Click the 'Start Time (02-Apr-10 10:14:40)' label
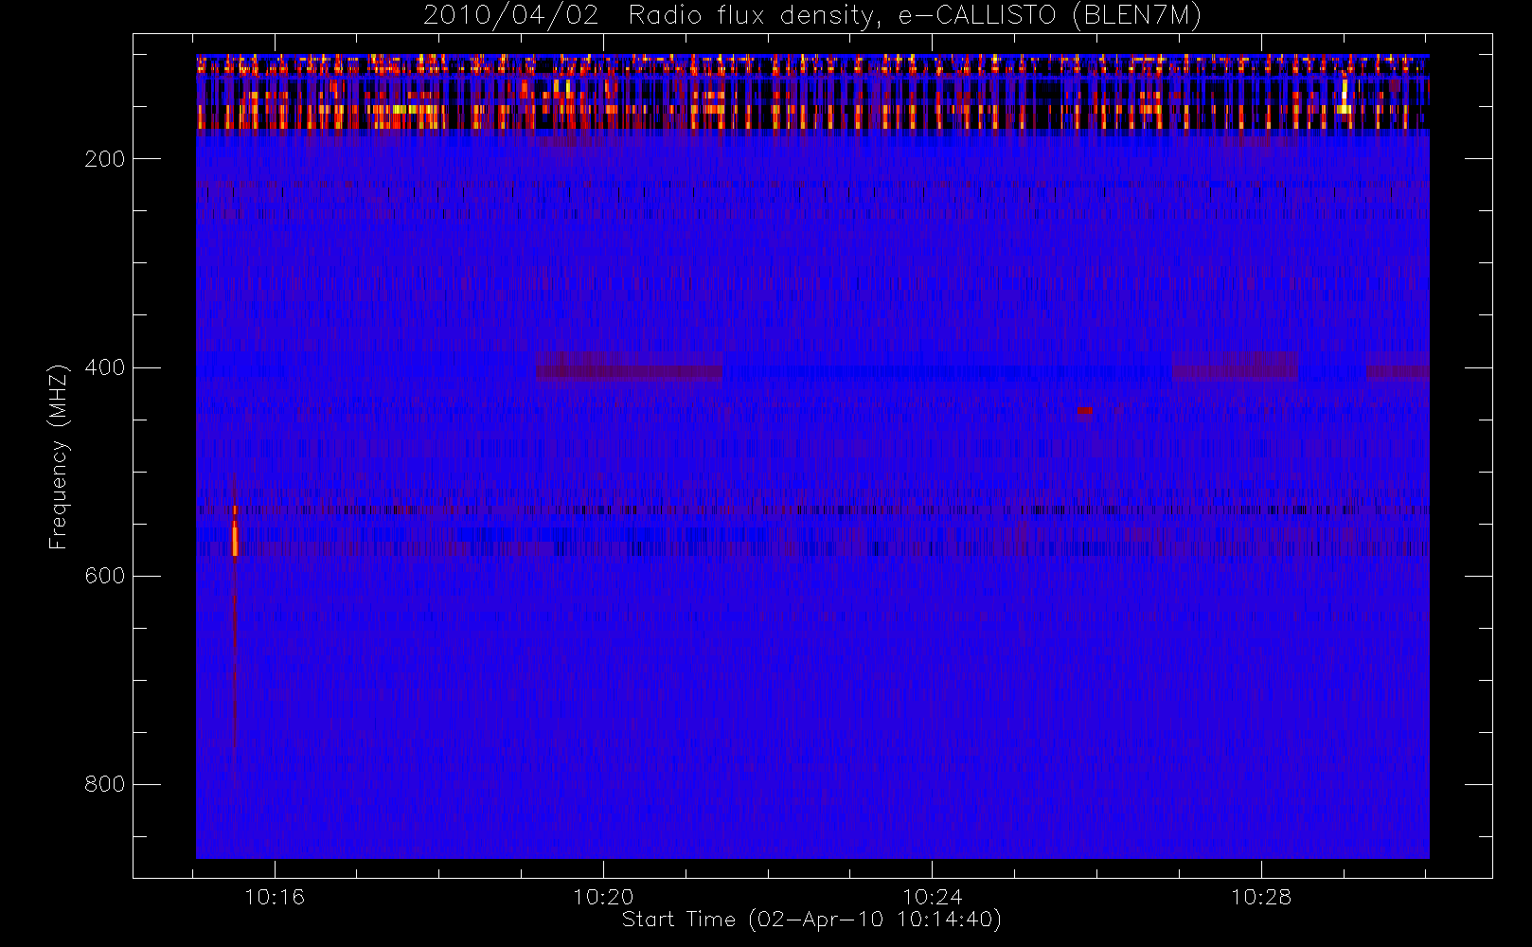The width and height of the screenshot is (1532, 947). coord(811,920)
